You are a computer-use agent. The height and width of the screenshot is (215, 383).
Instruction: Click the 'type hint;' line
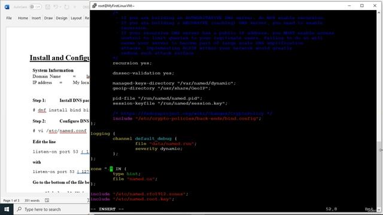coord(127,174)
